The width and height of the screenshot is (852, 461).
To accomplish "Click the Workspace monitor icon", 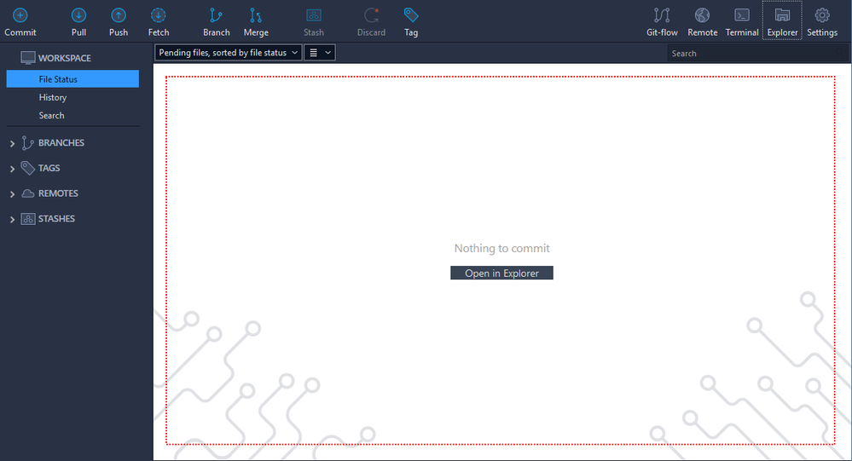I will pos(27,58).
